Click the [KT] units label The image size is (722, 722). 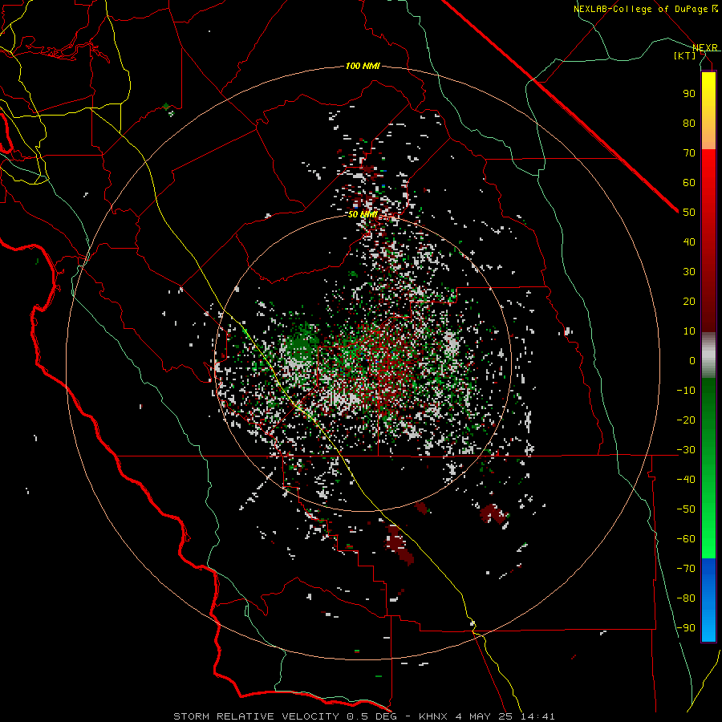pyautogui.click(x=685, y=55)
